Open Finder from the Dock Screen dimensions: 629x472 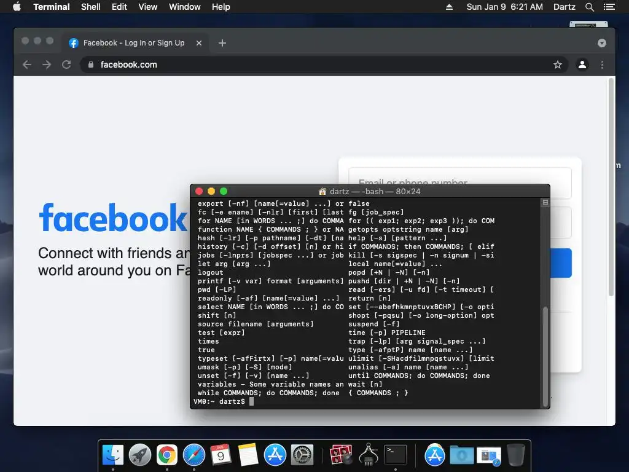coord(113,455)
